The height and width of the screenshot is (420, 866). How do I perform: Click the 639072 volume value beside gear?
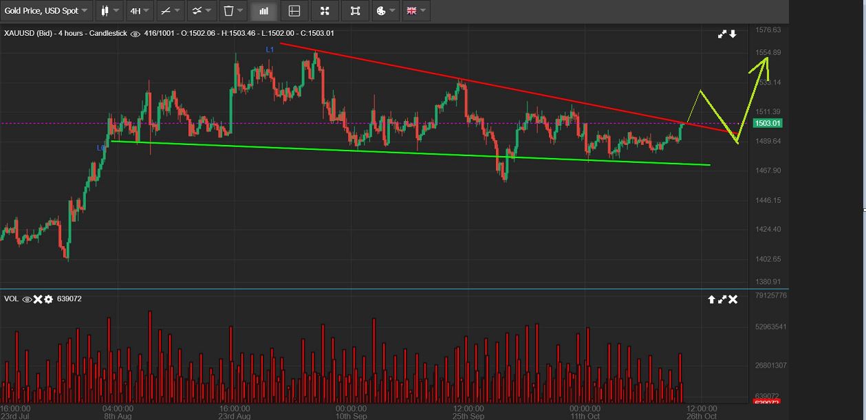[x=69, y=299]
